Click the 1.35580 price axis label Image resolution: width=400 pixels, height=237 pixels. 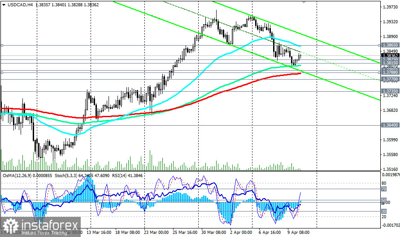(390, 154)
